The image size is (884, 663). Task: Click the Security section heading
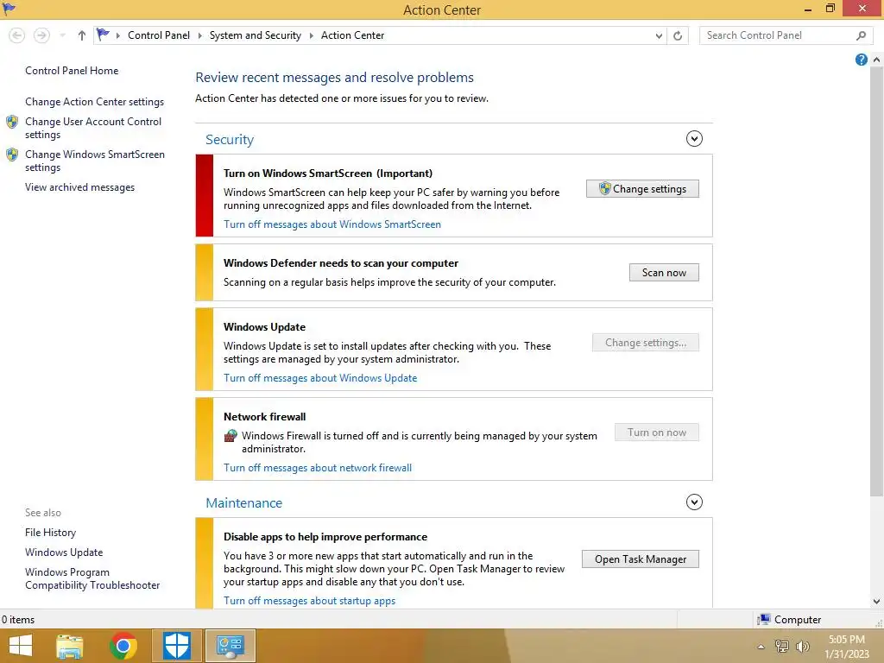tap(230, 139)
